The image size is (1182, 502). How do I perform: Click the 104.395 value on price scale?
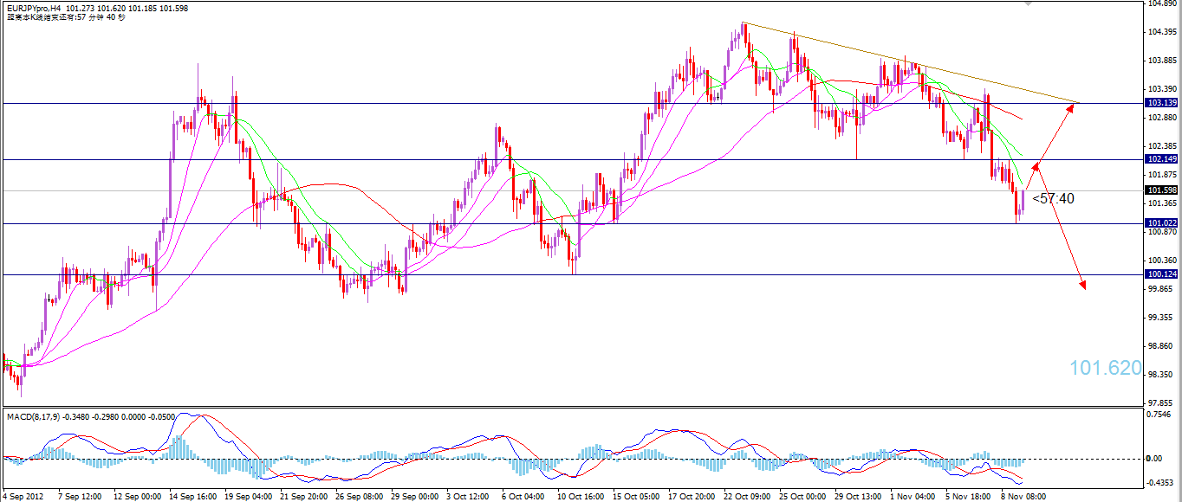(x=1161, y=32)
